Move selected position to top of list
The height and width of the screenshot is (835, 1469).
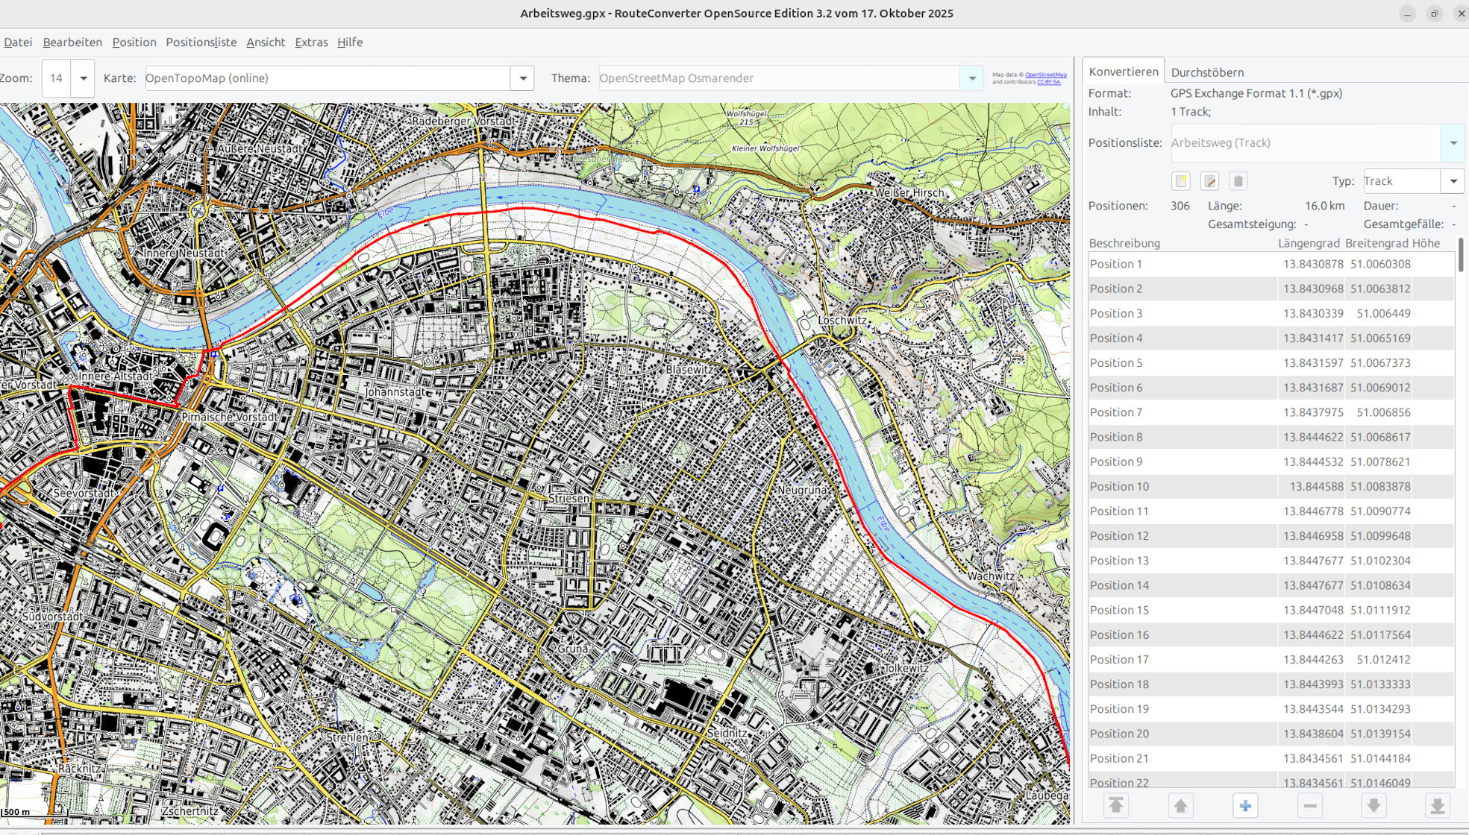click(x=1116, y=805)
